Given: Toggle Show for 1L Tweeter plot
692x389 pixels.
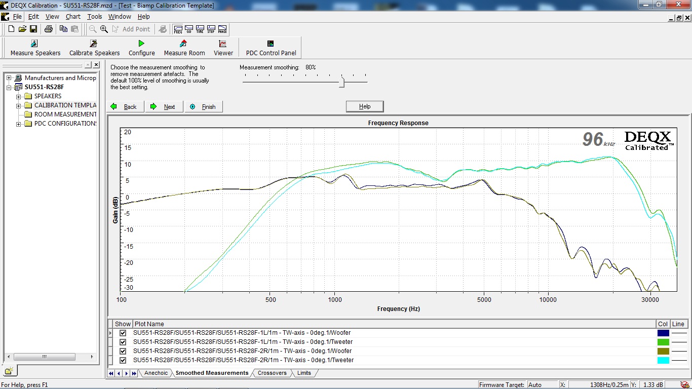Looking at the screenshot, I should (123, 342).
